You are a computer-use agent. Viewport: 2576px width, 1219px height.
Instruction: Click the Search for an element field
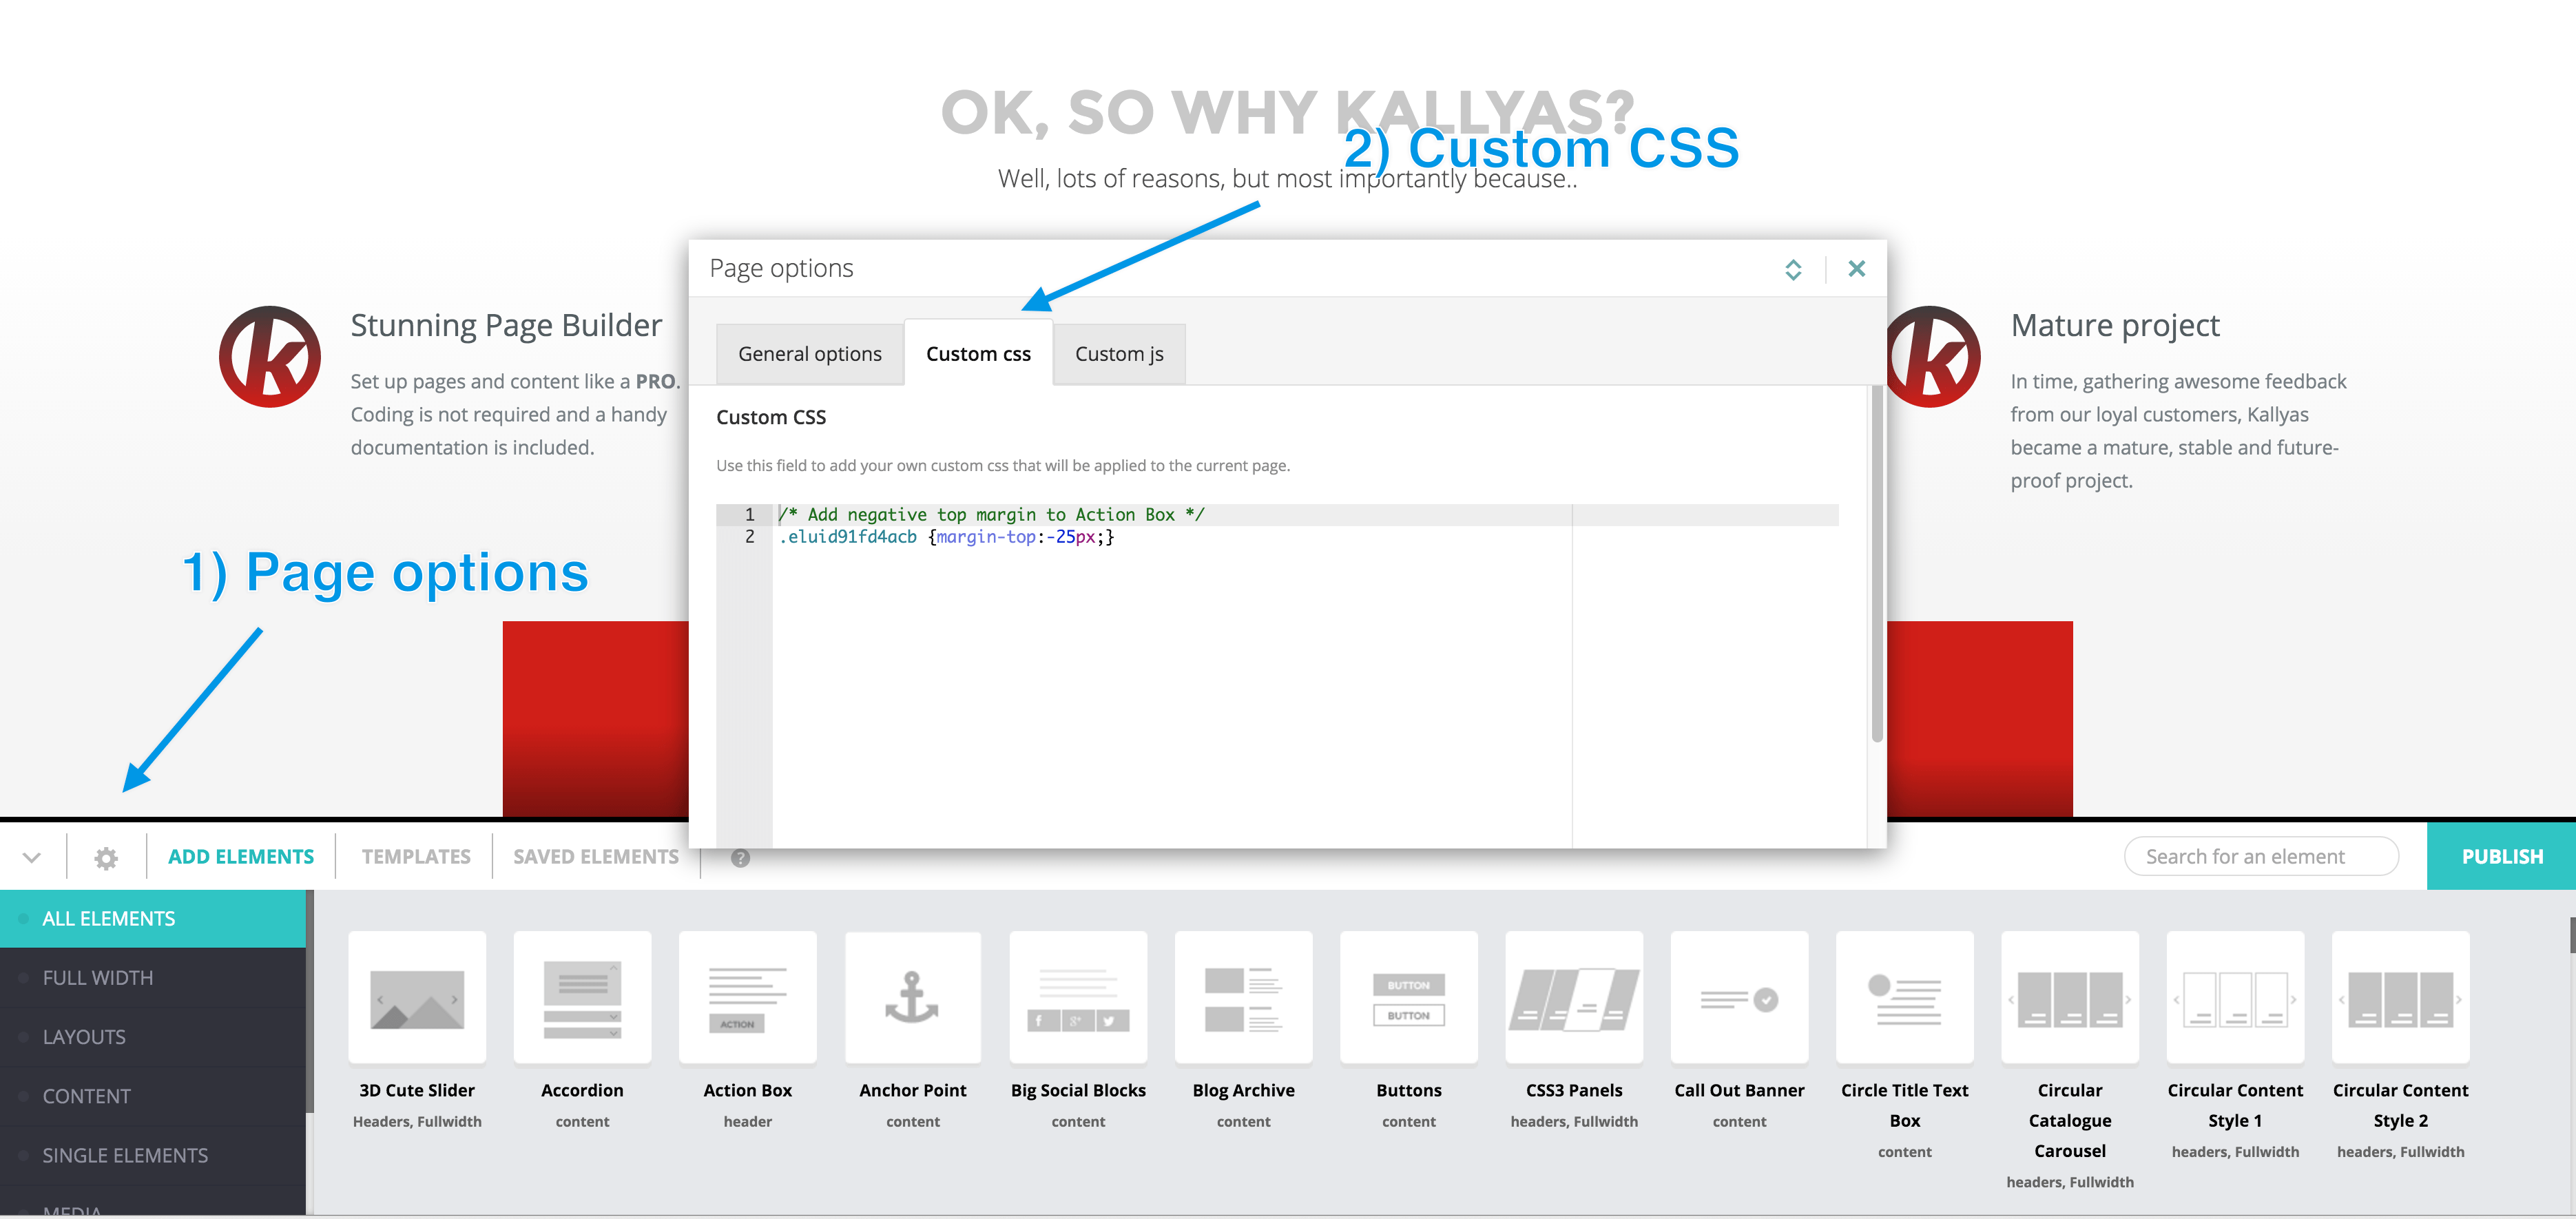coord(2262,856)
